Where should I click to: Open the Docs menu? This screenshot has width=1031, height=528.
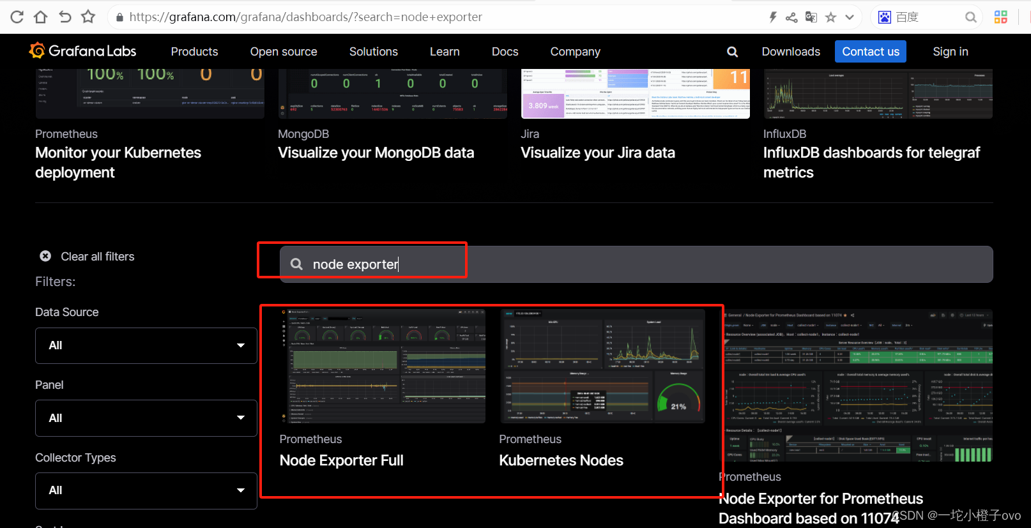coord(505,52)
